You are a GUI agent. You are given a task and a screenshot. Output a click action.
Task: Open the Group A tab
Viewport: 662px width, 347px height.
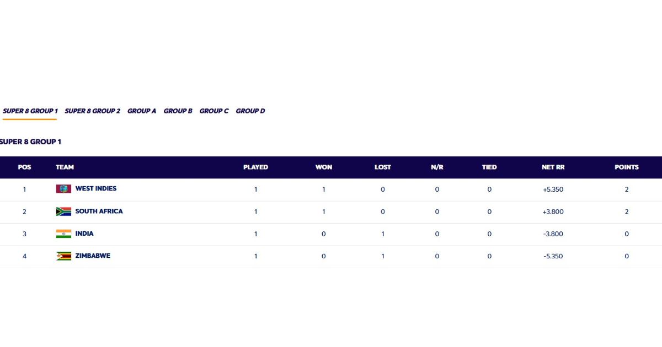pos(142,111)
